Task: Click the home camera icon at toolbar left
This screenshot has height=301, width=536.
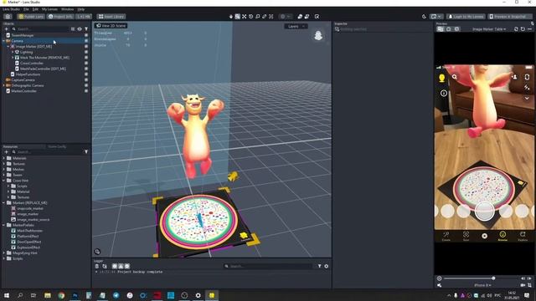Action: [8, 17]
